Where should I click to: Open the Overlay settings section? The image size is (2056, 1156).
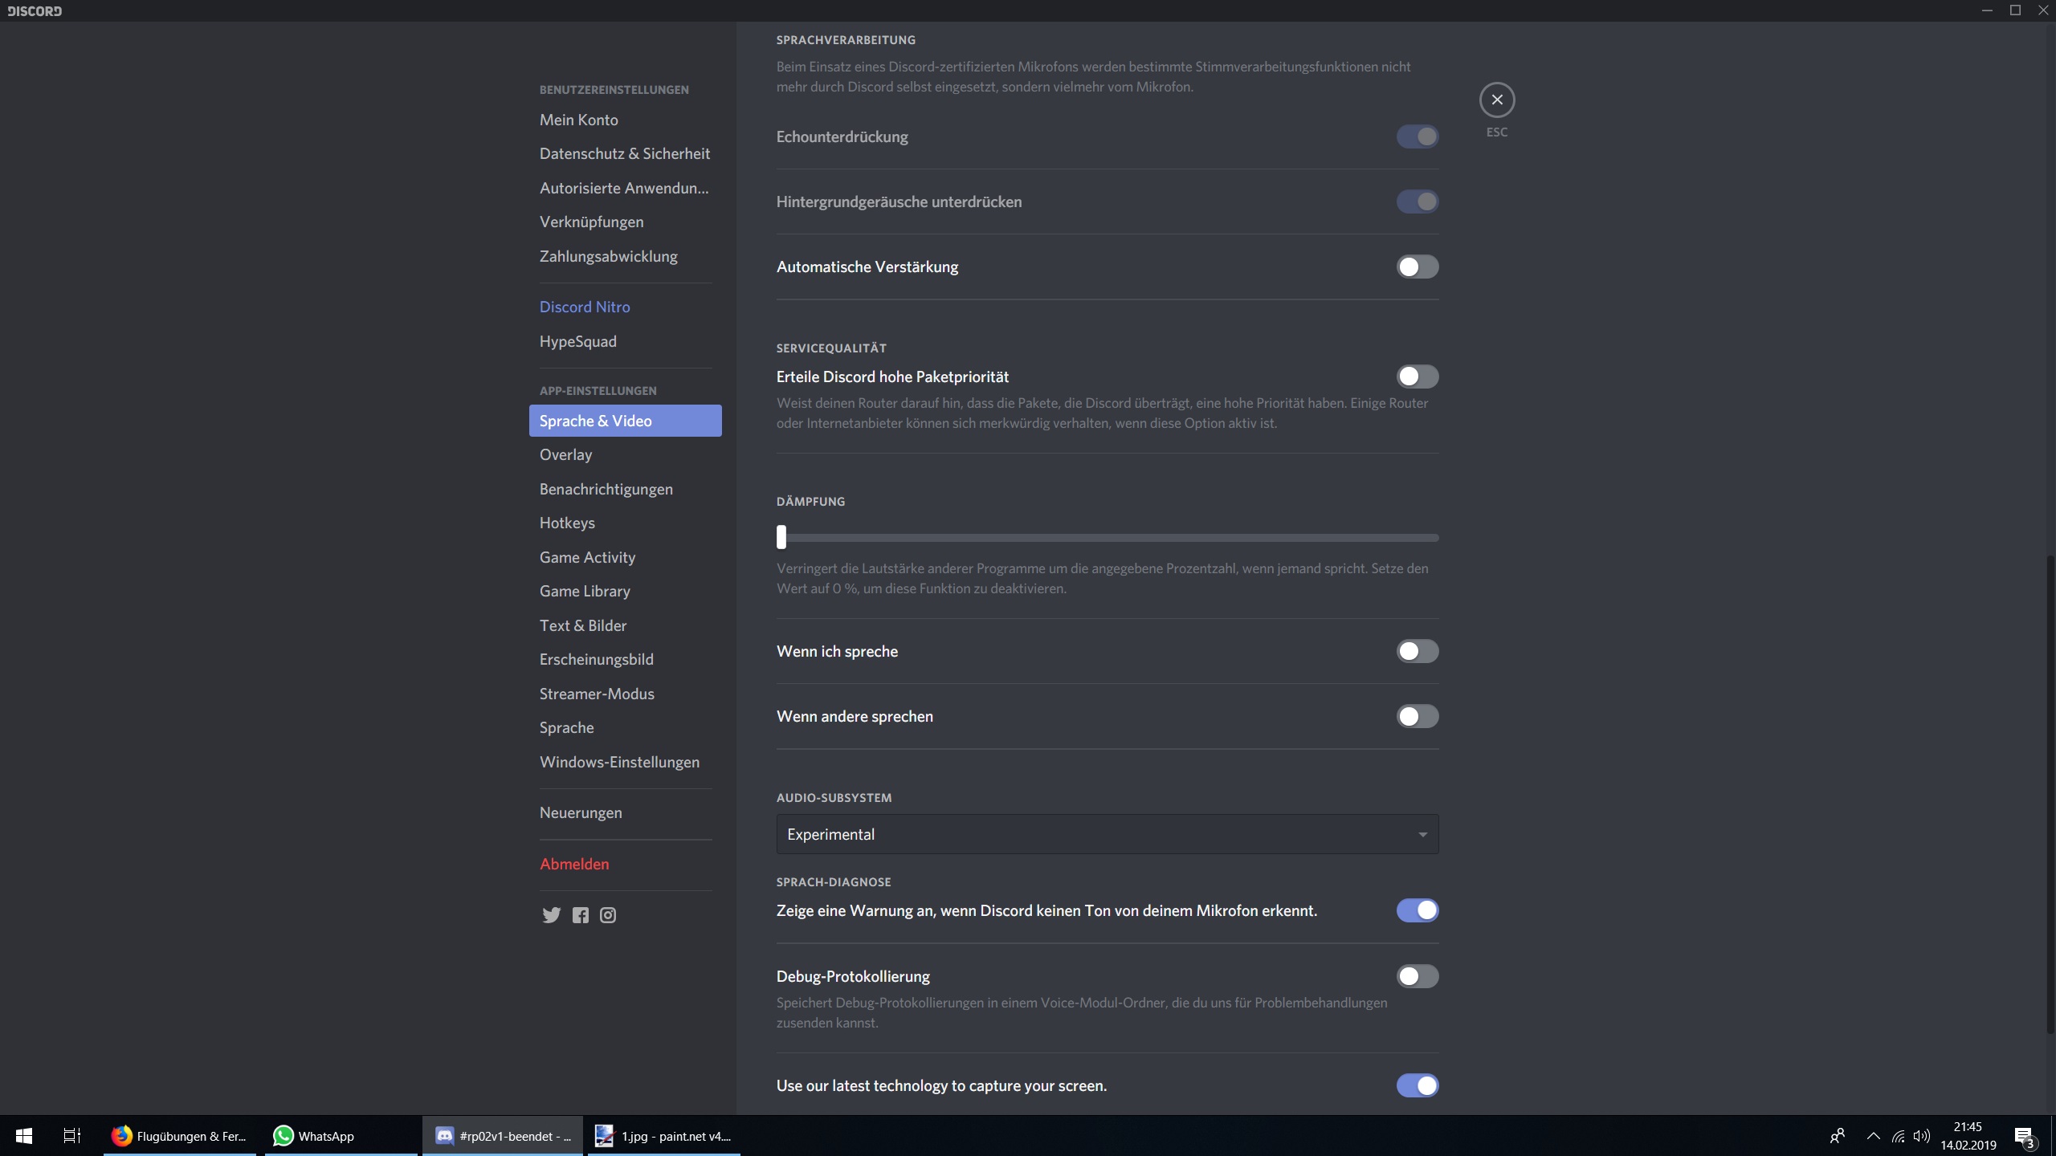pyautogui.click(x=565, y=454)
